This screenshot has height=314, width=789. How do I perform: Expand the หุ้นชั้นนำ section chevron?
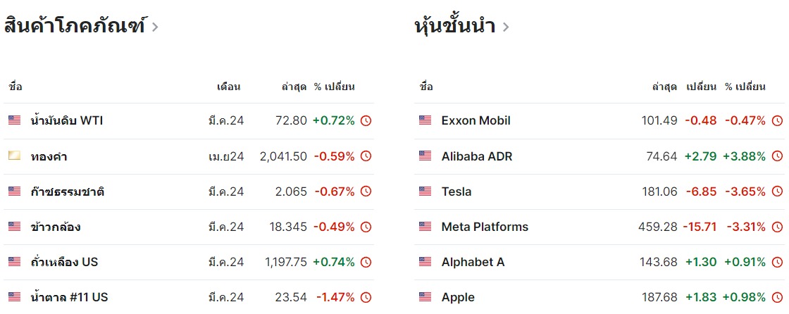[506, 27]
